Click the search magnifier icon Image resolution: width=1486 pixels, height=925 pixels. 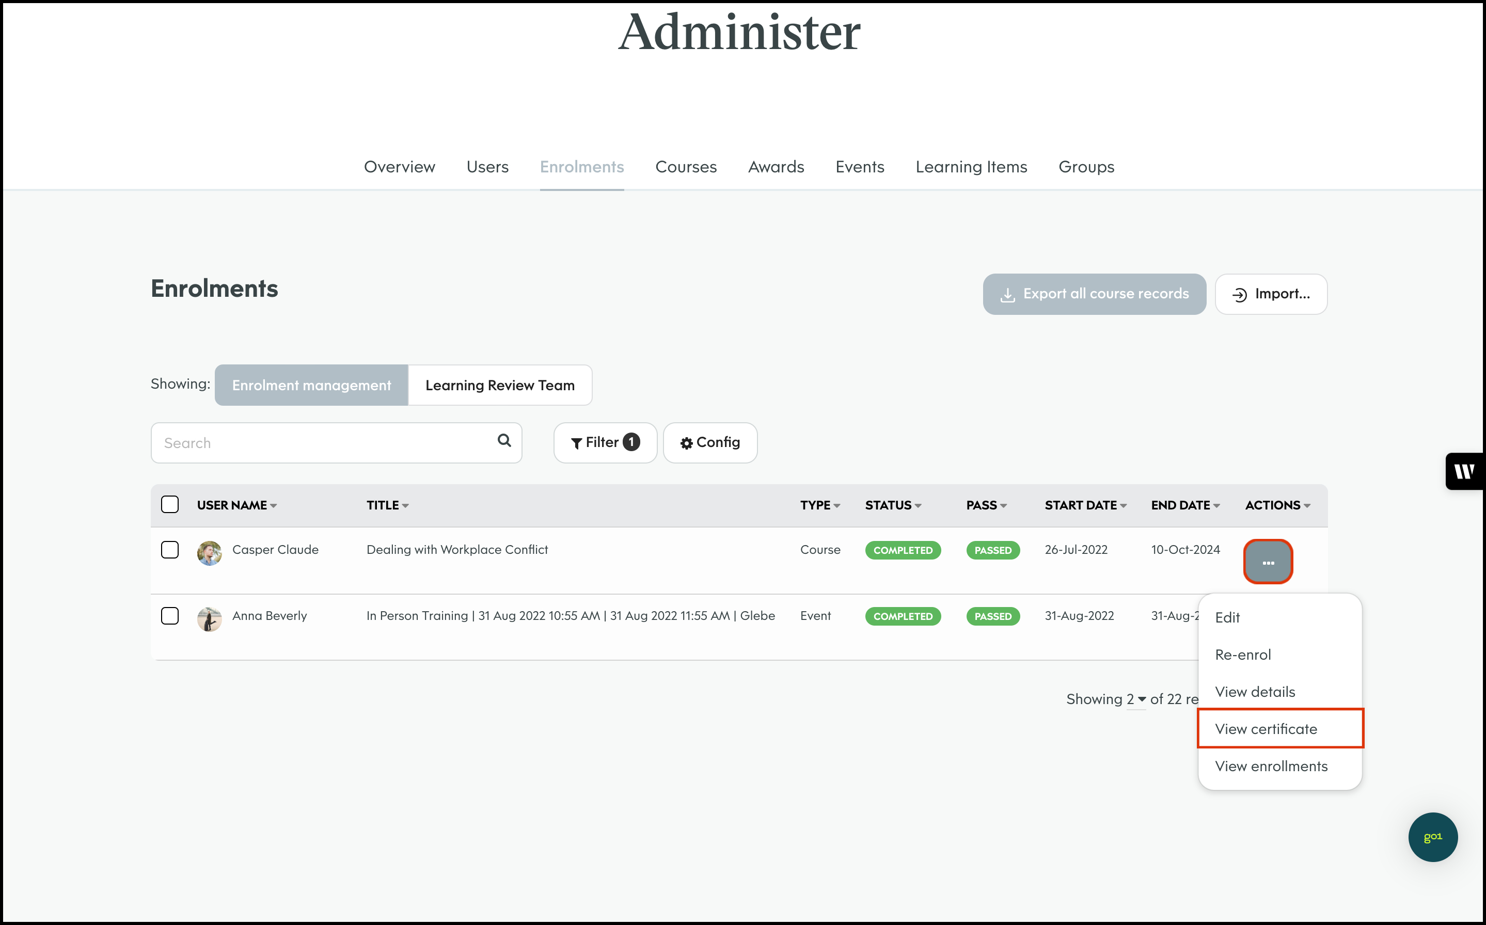[503, 440]
